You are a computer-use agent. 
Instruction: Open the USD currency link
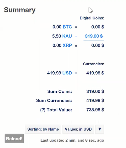[67, 73]
